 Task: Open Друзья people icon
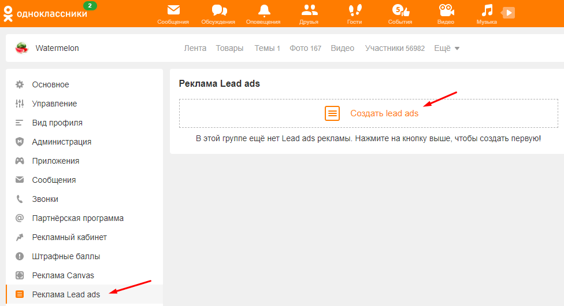point(309,10)
